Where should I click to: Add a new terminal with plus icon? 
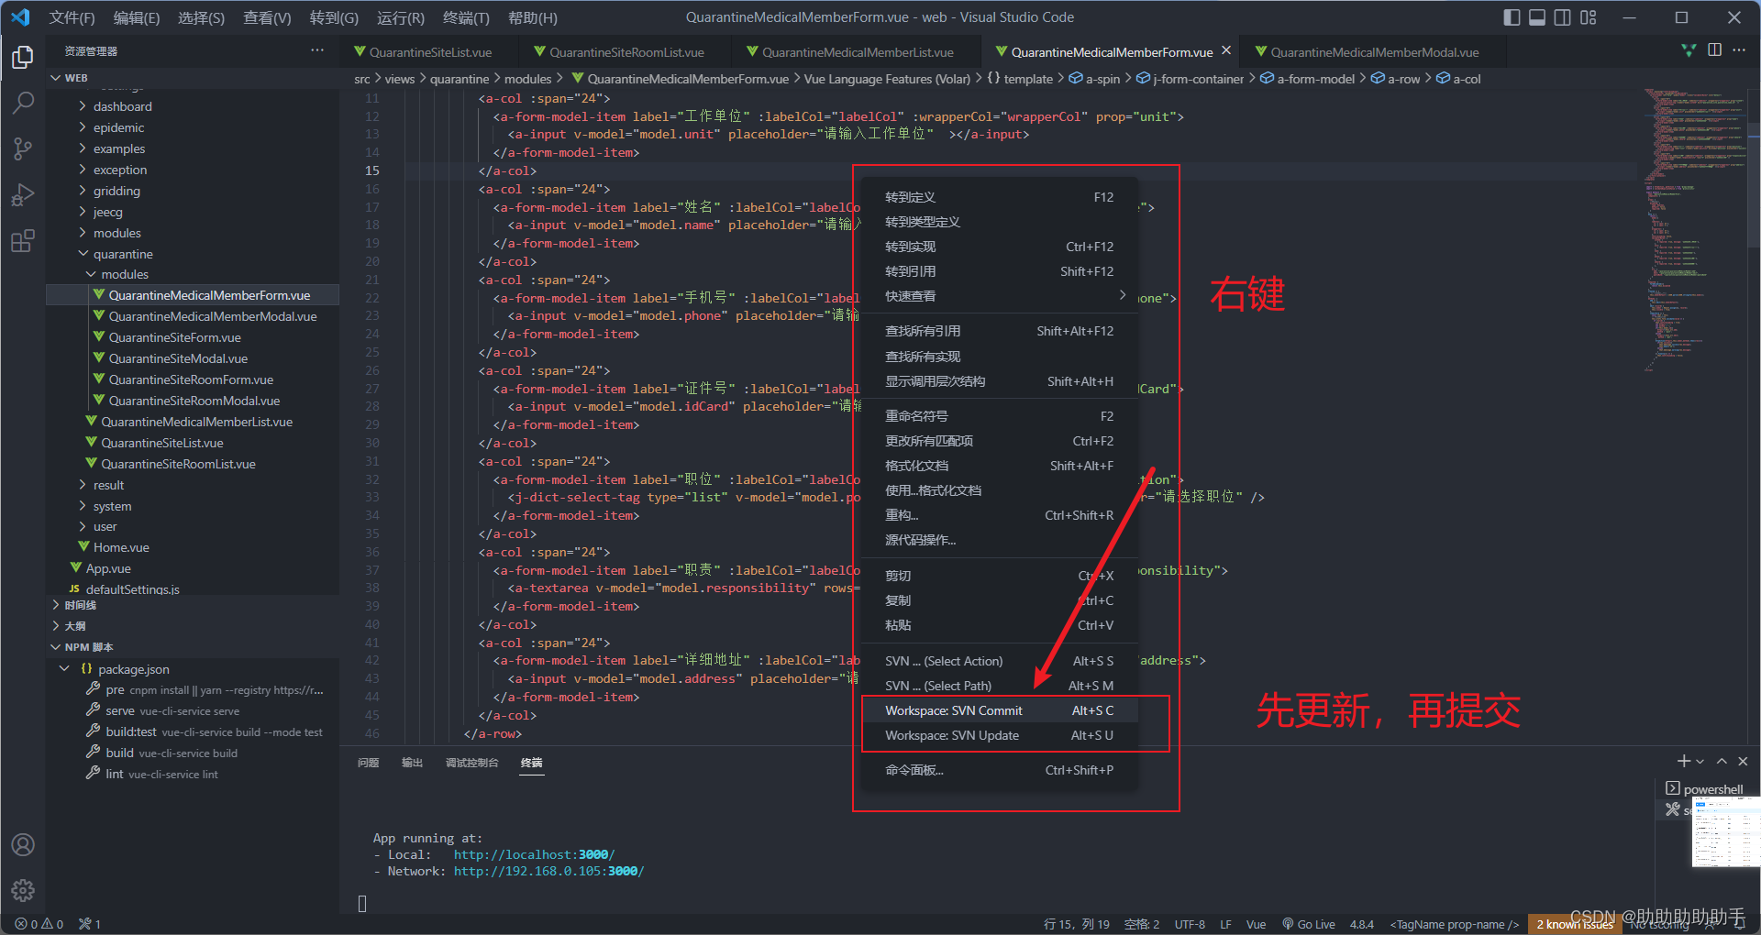1684,761
